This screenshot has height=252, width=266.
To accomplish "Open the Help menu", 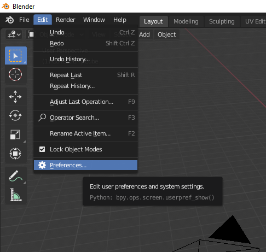I will tap(120, 20).
